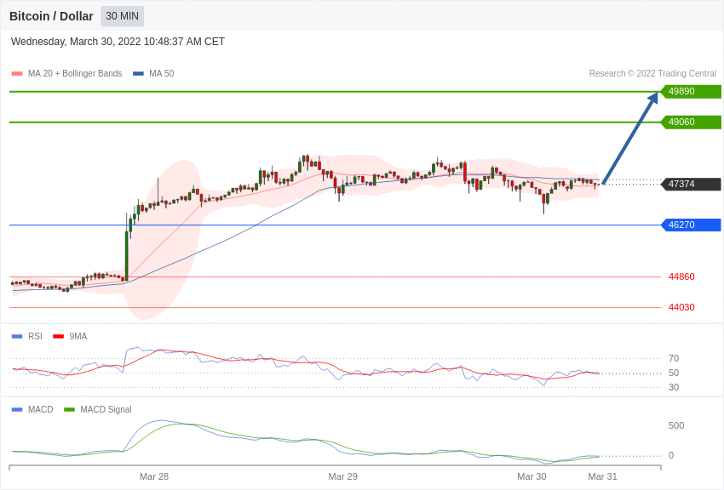Click the MA 20 + Bollinger Bands legend swatch

[17, 74]
